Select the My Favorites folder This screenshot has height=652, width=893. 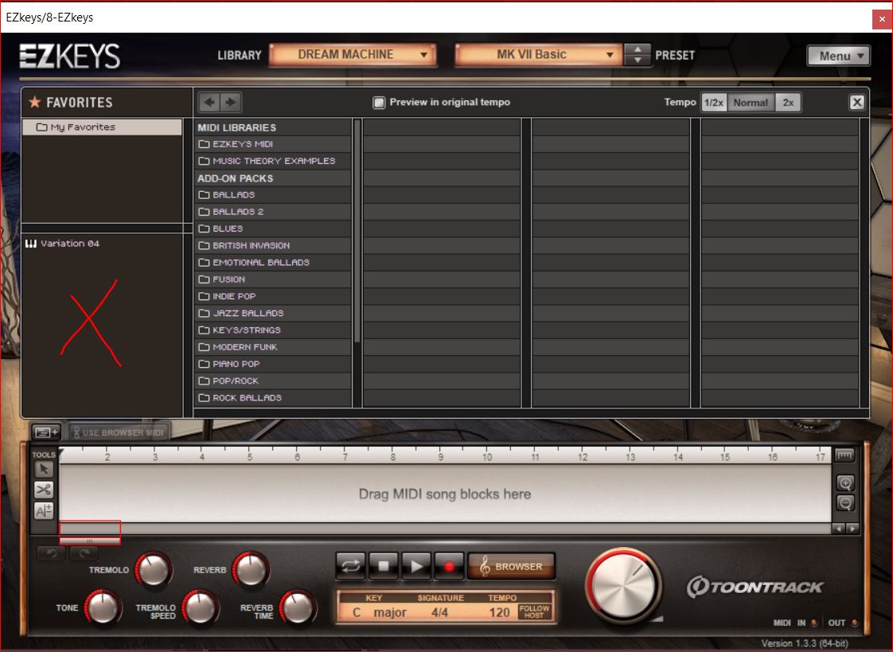[83, 127]
